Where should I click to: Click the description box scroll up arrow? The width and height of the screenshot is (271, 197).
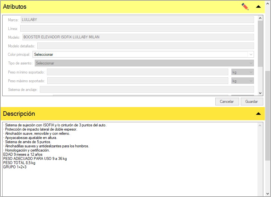coord(260,125)
